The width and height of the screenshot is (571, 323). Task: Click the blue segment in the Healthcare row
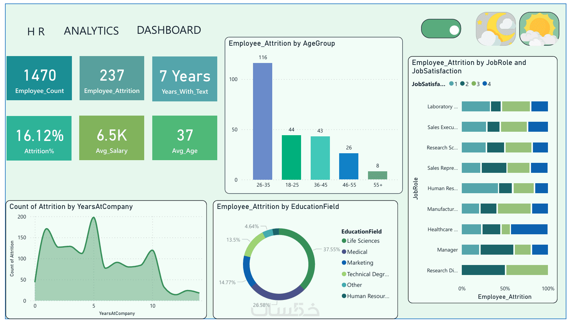529,229
